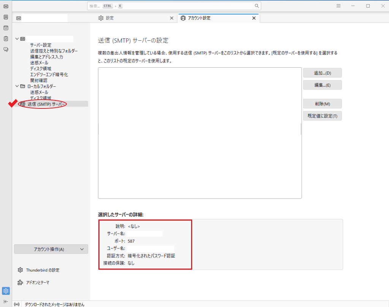
Task: Open the Mail space icon in sidebar
Action: click(6, 6)
